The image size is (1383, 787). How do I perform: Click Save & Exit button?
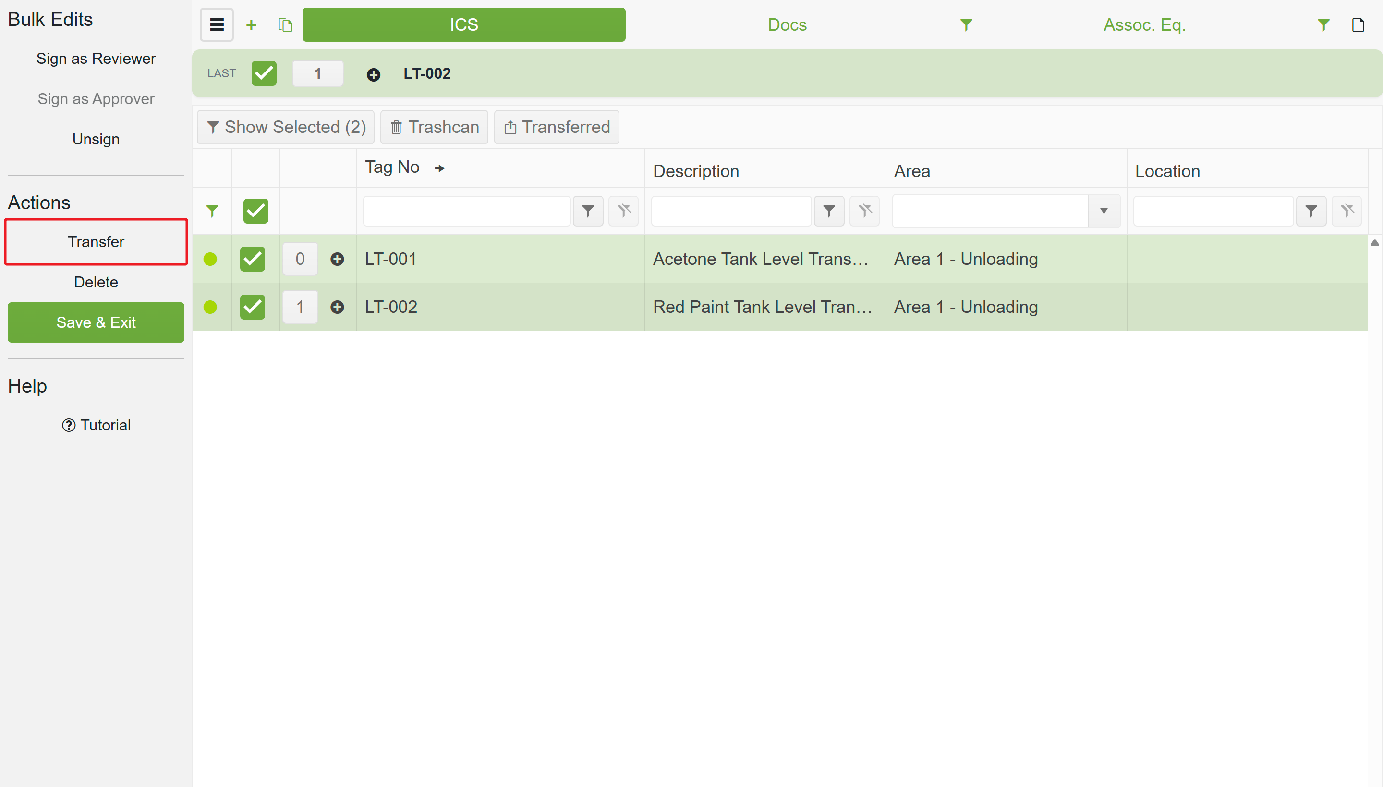click(96, 322)
